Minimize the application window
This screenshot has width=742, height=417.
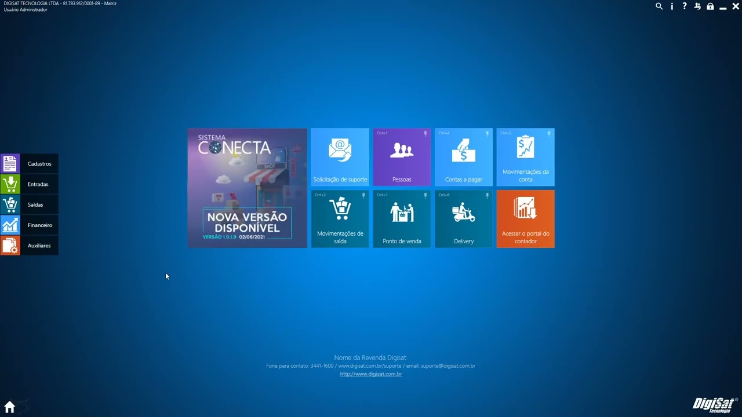[x=723, y=7]
